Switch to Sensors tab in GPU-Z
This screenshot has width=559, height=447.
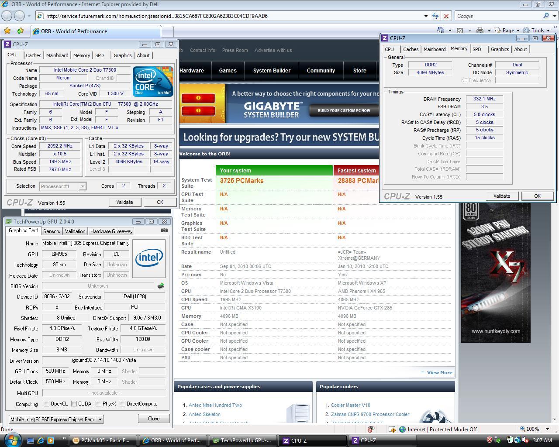coord(52,231)
